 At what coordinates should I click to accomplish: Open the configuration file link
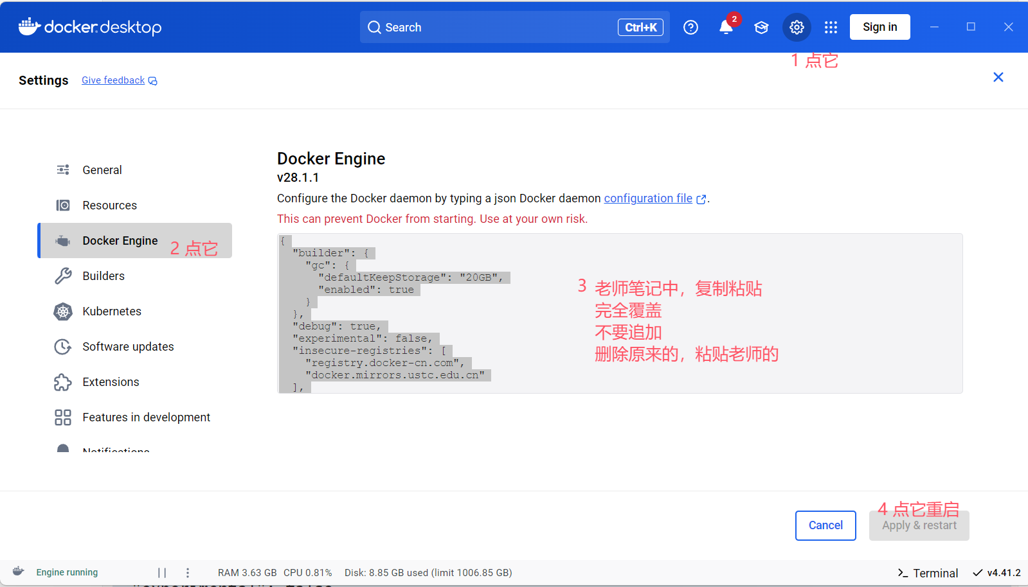[648, 198]
